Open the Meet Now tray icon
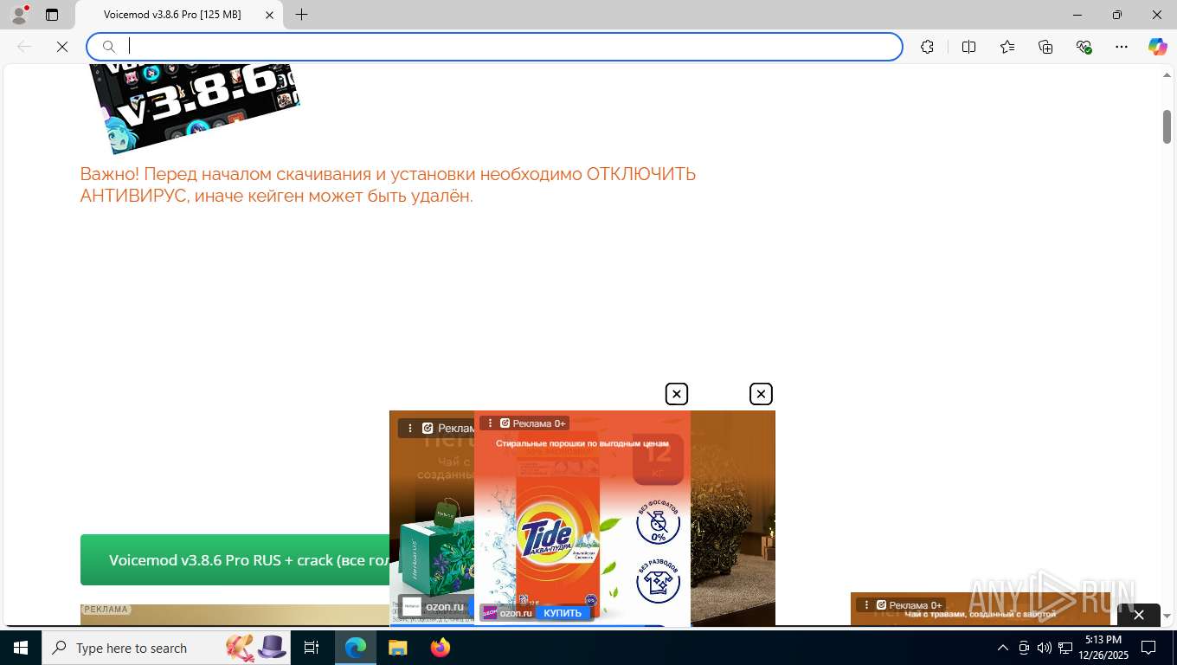The image size is (1177, 665). [1024, 648]
